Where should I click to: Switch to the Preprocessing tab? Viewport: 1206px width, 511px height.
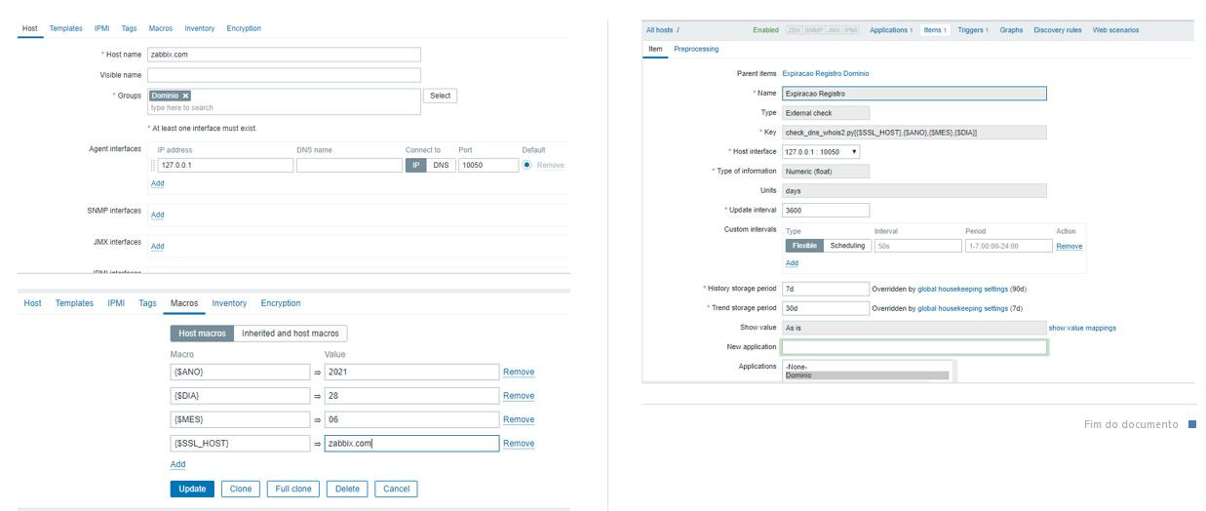click(696, 49)
